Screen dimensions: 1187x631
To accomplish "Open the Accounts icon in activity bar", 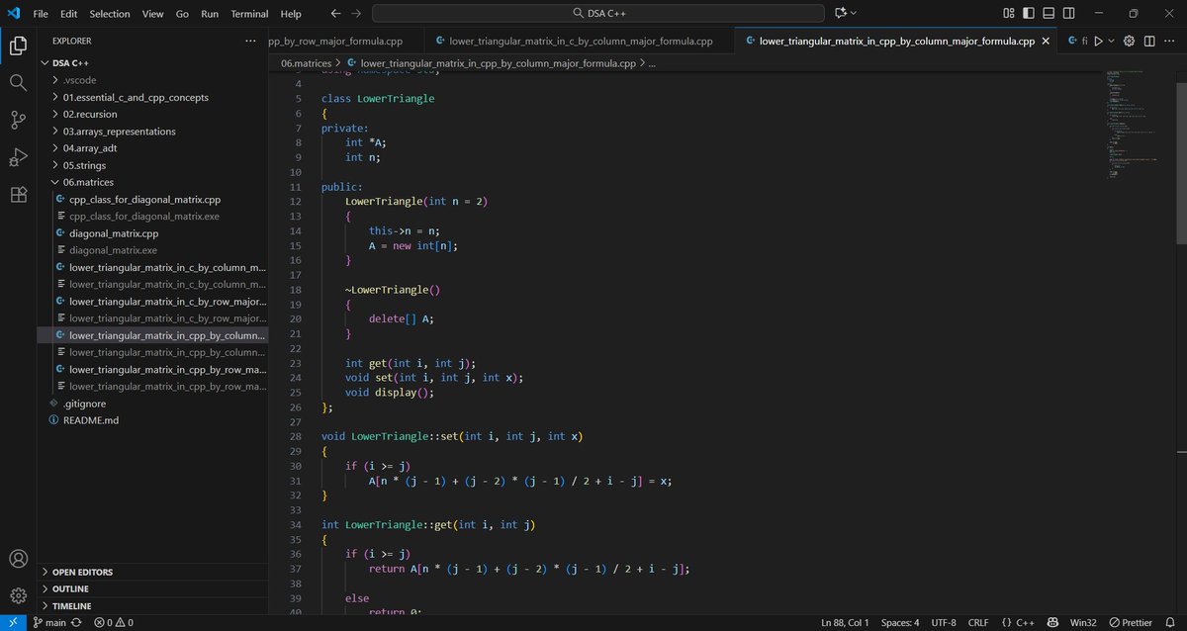I will [x=18, y=559].
